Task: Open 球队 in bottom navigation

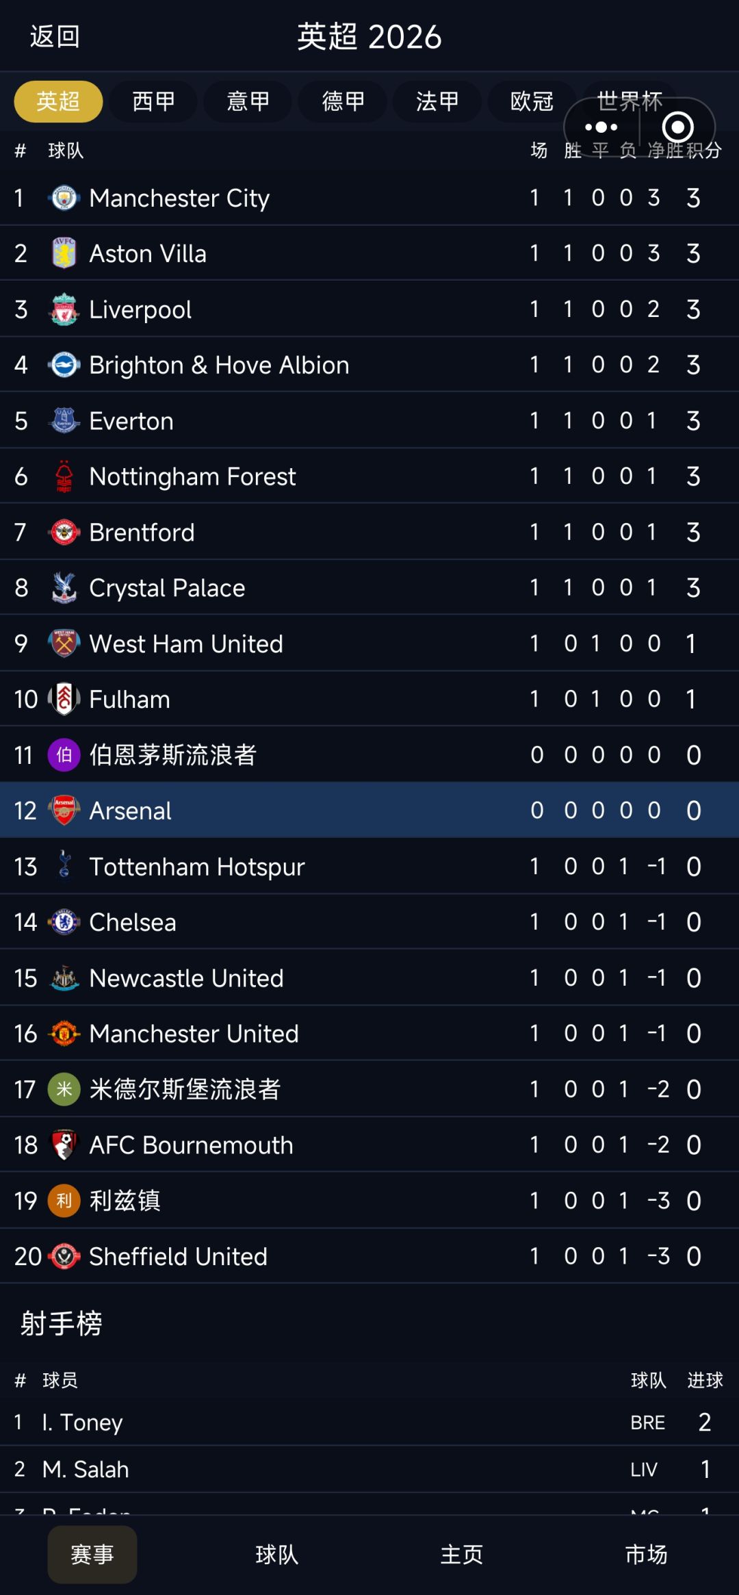Action: click(277, 1555)
